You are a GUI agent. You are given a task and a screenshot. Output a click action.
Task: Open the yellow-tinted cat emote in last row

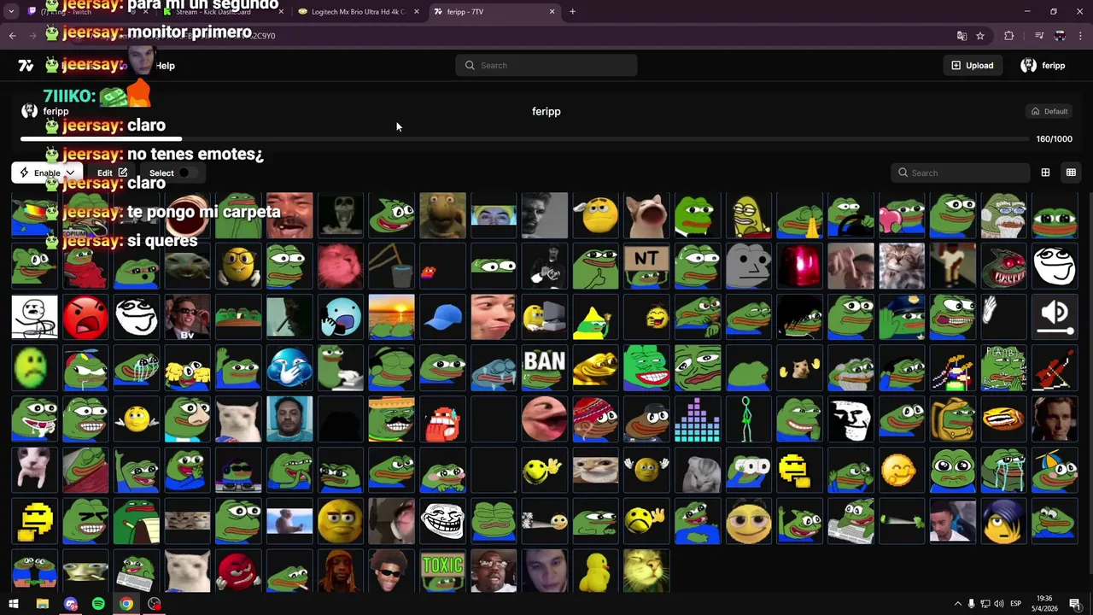pyautogui.click(x=646, y=571)
